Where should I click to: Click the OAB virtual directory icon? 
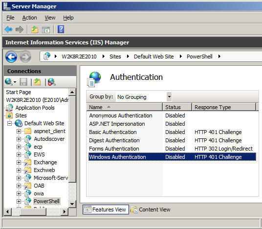coord(28,186)
